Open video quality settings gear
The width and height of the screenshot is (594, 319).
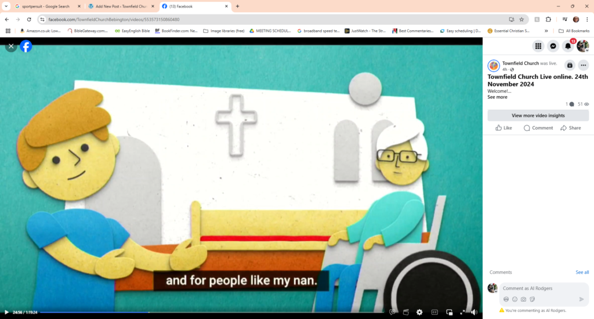419,312
